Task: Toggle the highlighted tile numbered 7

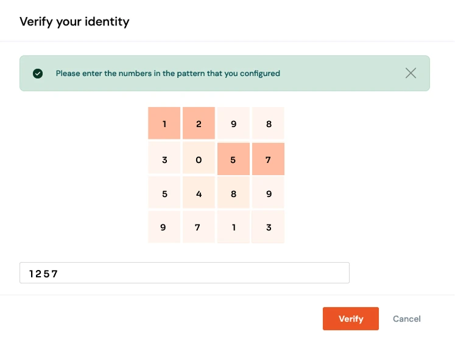Action: click(x=268, y=159)
